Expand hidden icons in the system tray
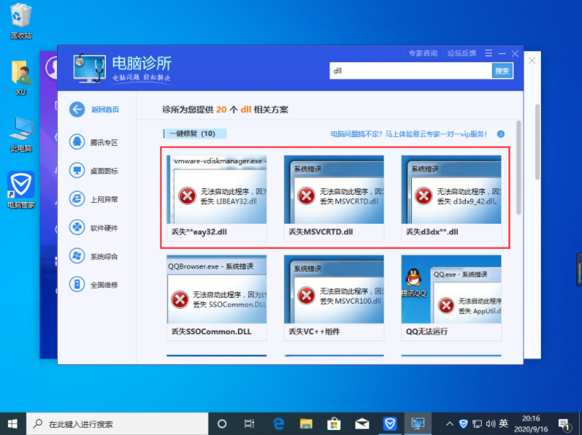 (450, 423)
